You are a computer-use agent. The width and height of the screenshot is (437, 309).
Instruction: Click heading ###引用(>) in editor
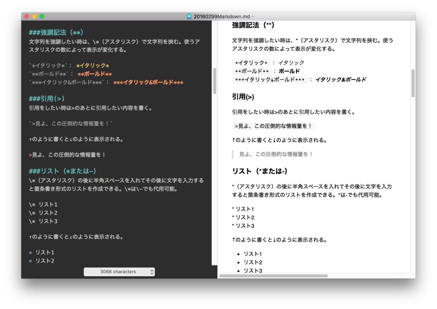47,99
